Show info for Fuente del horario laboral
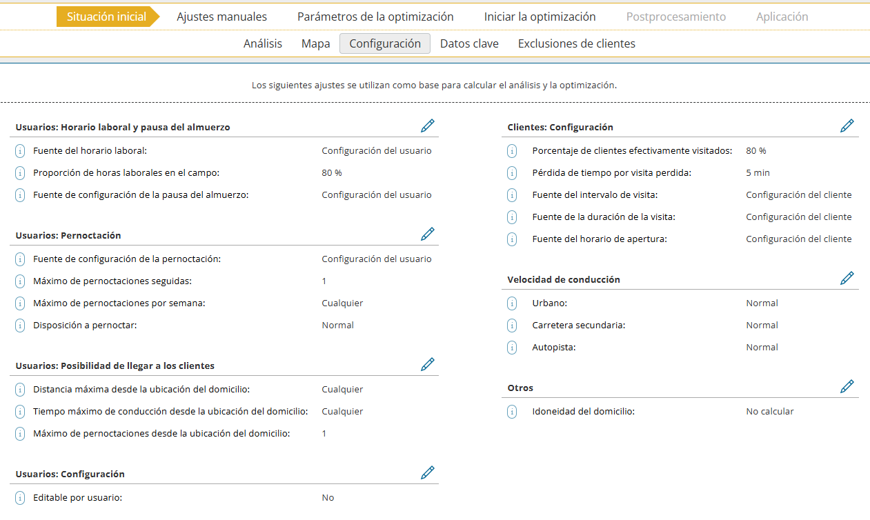Image resolution: width=870 pixels, height=520 pixels. (20, 151)
